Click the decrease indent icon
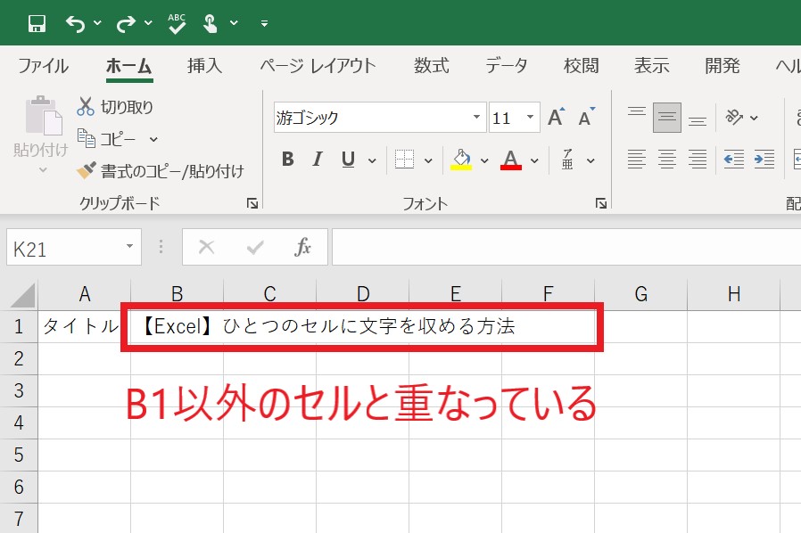 click(734, 160)
